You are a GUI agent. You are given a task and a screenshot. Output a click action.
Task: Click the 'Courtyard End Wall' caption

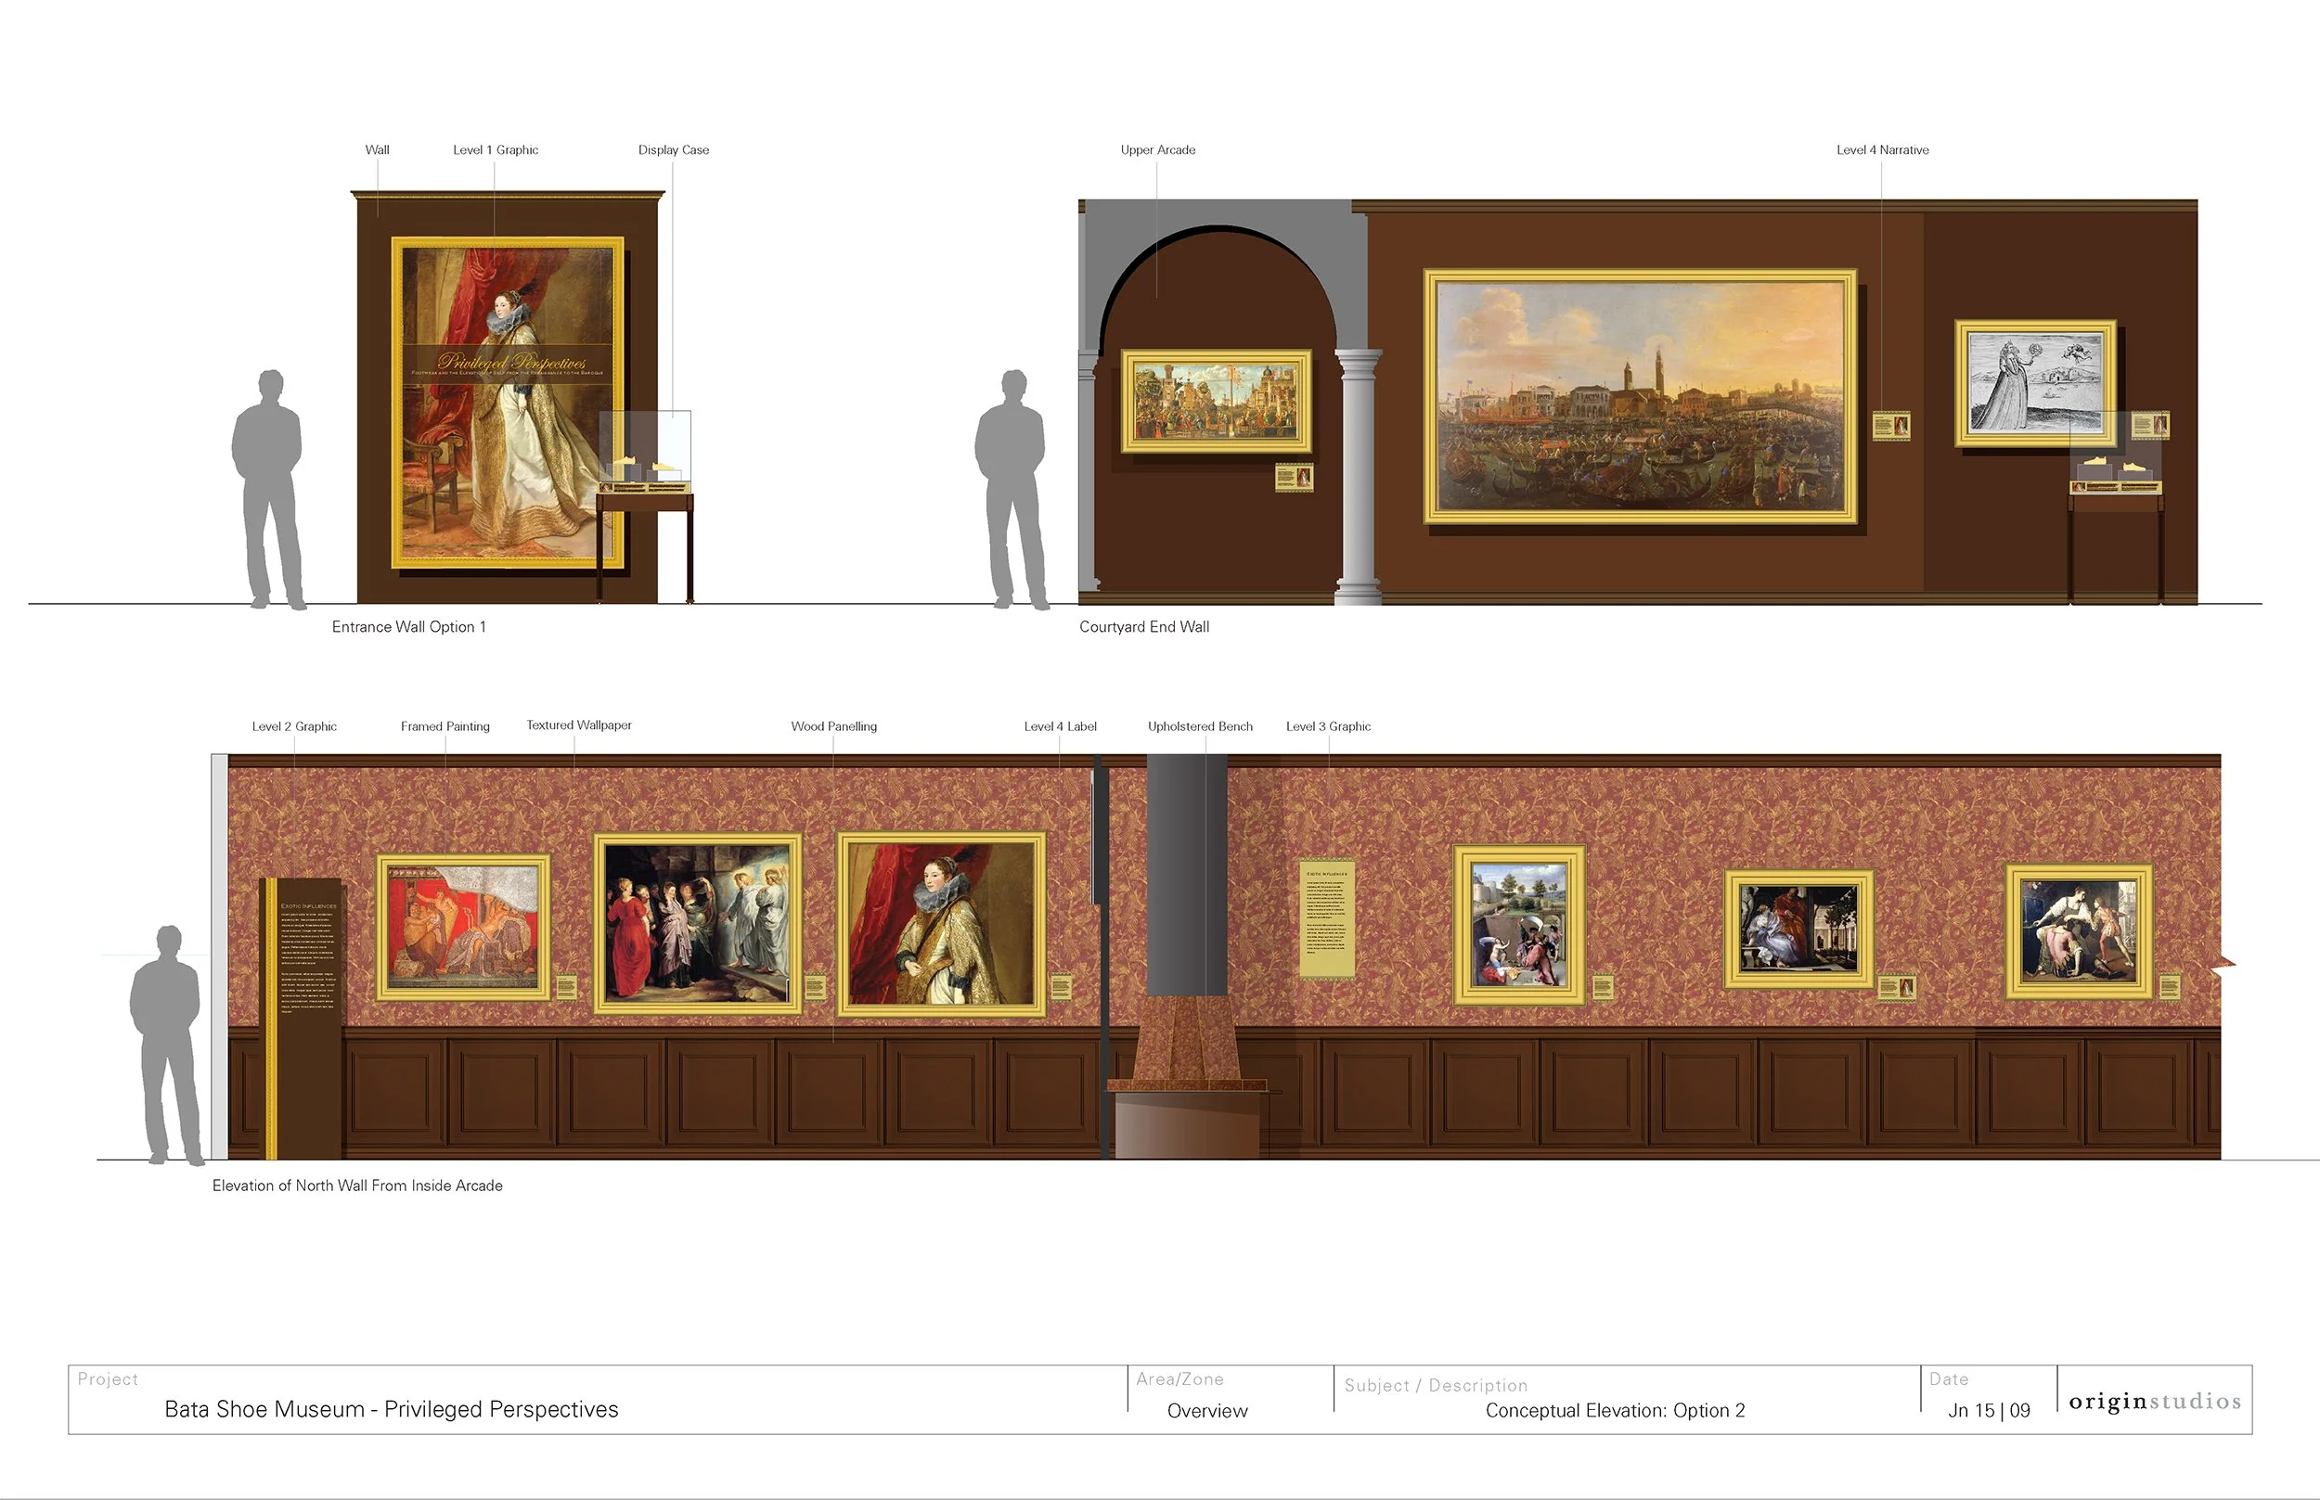(1144, 627)
